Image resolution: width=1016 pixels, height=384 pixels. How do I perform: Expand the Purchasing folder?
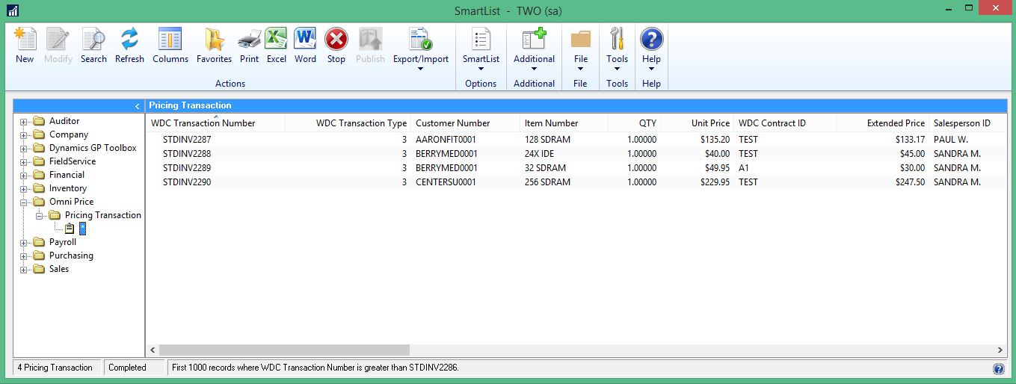pyautogui.click(x=23, y=256)
